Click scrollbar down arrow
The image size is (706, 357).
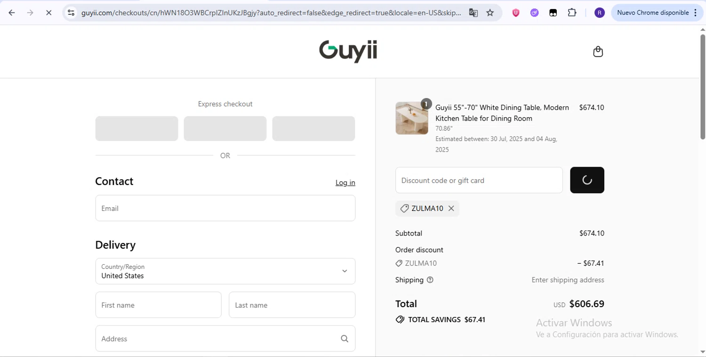[703, 352]
